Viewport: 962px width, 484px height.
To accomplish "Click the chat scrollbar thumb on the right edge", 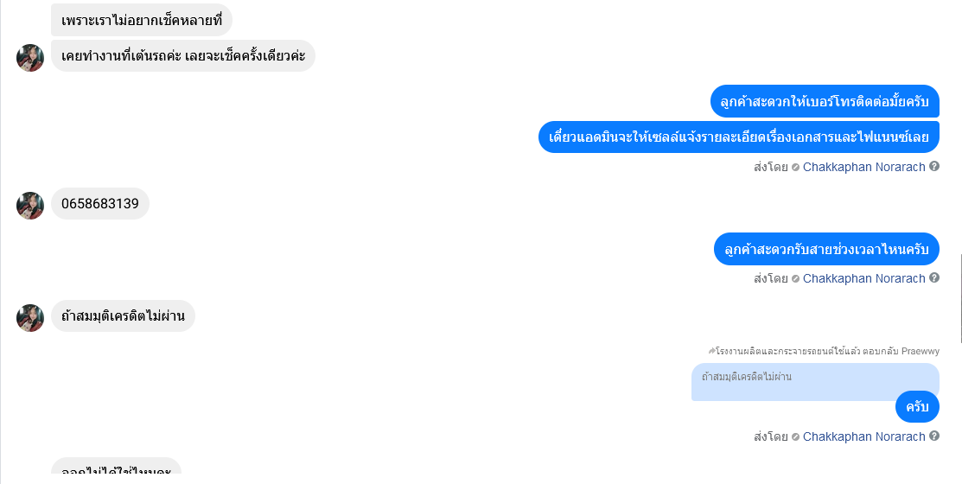I will [960, 298].
